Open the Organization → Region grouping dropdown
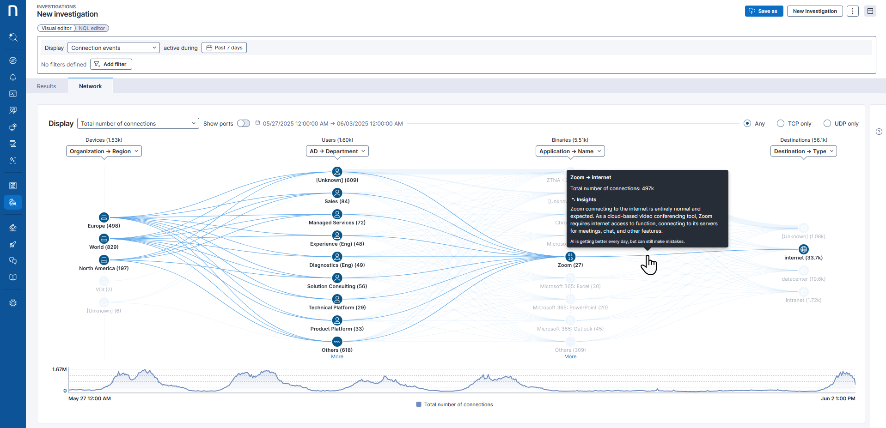 tap(104, 151)
